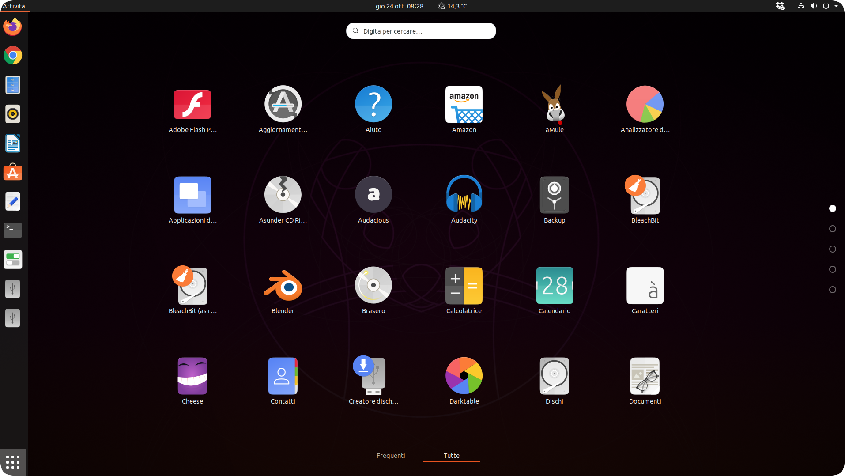Go to first app page indicator
This screenshot has height=476, width=845.
pos(833,208)
